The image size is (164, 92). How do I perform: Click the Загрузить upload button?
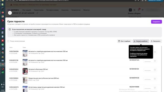[156, 41]
